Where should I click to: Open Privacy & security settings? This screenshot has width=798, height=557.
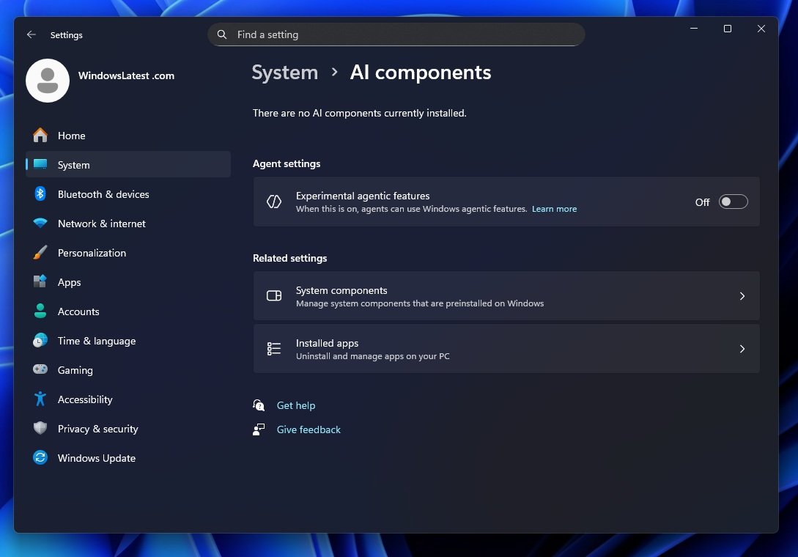97,429
